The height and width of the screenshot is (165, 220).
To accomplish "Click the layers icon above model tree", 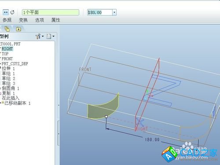I will click(7, 29).
